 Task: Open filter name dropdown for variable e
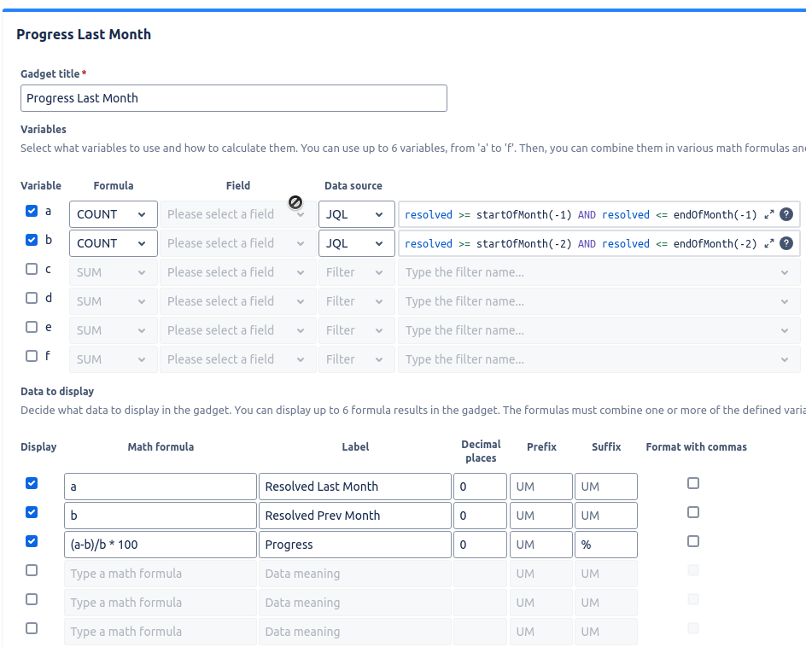coord(599,330)
